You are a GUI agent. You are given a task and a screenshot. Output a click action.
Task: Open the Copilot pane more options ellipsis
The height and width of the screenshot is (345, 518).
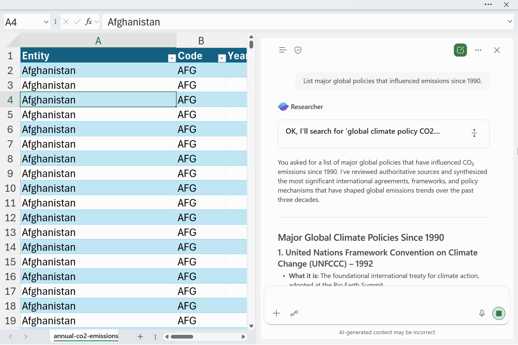click(x=478, y=50)
